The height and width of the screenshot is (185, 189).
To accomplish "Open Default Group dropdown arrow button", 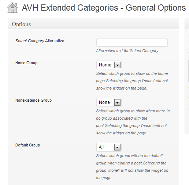I will point(117,147).
